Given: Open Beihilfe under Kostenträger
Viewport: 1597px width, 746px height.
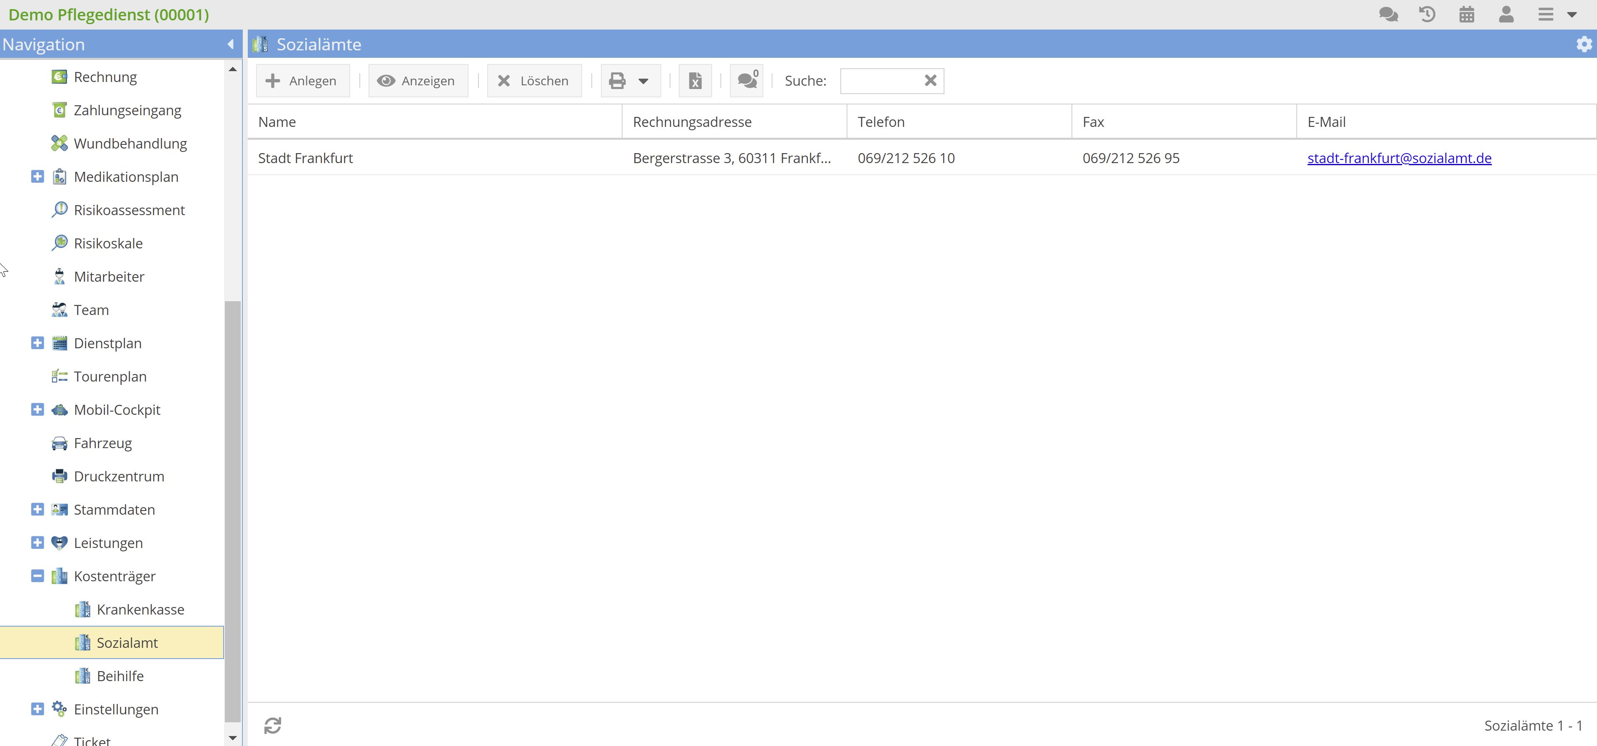Looking at the screenshot, I should pos(120,676).
